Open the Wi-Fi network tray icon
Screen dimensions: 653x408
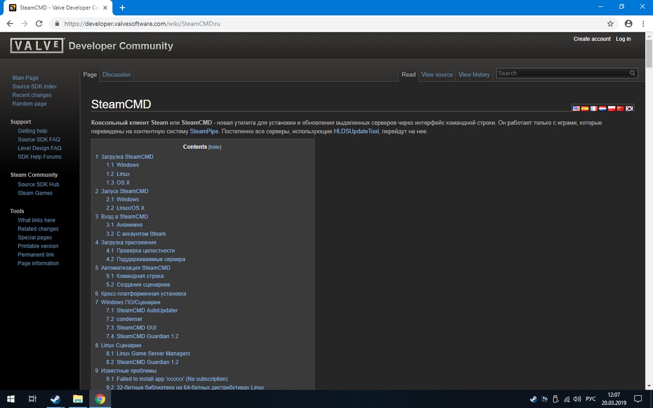tap(567, 399)
